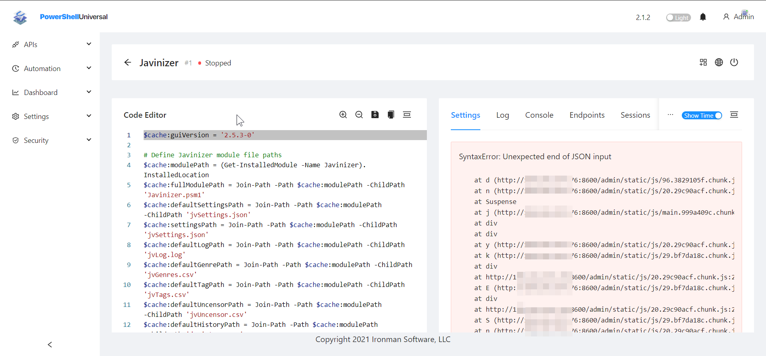This screenshot has height=356, width=766.
Task: Click the SyntaxError message text
Action: pos(535,156)
